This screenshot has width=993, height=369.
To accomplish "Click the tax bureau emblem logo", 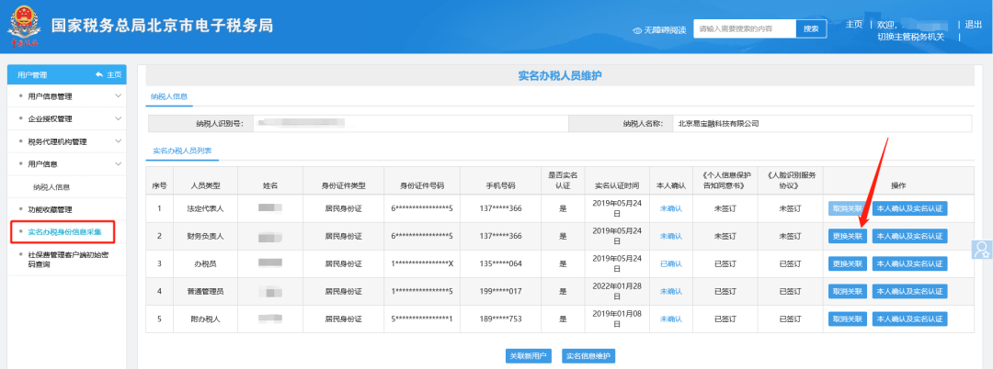I will (x=24, y=26).
